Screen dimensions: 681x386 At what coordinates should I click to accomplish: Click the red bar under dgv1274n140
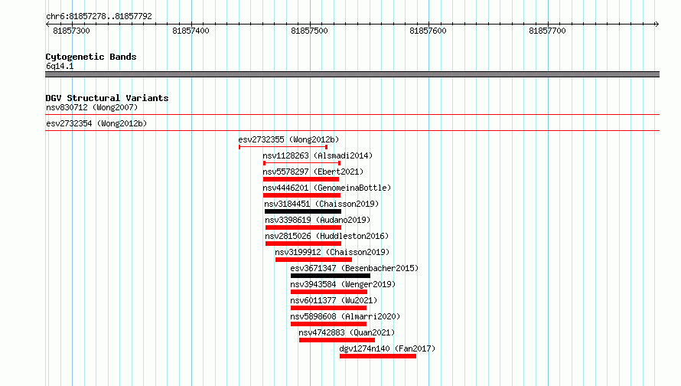(x=378, y=356)
